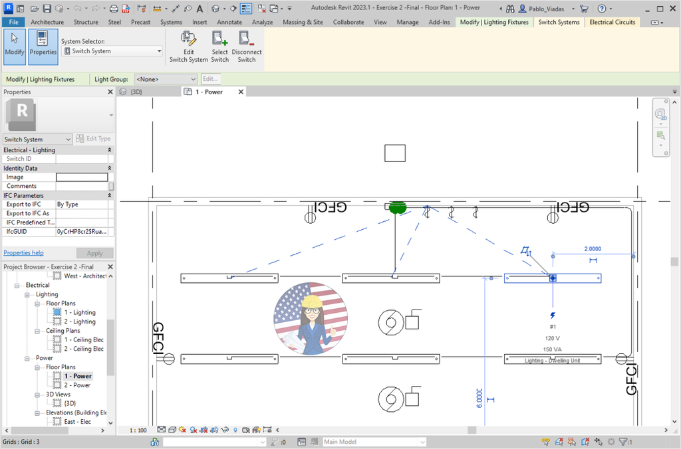Toggle Select Pinned Elements in status bar
681x449 pixels.
(572, 442)
